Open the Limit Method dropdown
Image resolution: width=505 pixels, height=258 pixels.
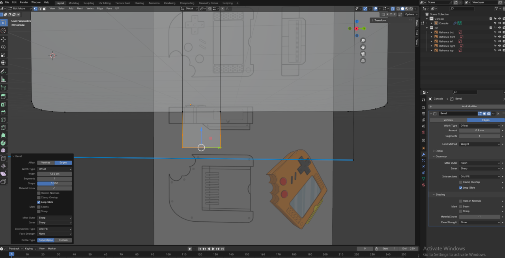point(480,144)
